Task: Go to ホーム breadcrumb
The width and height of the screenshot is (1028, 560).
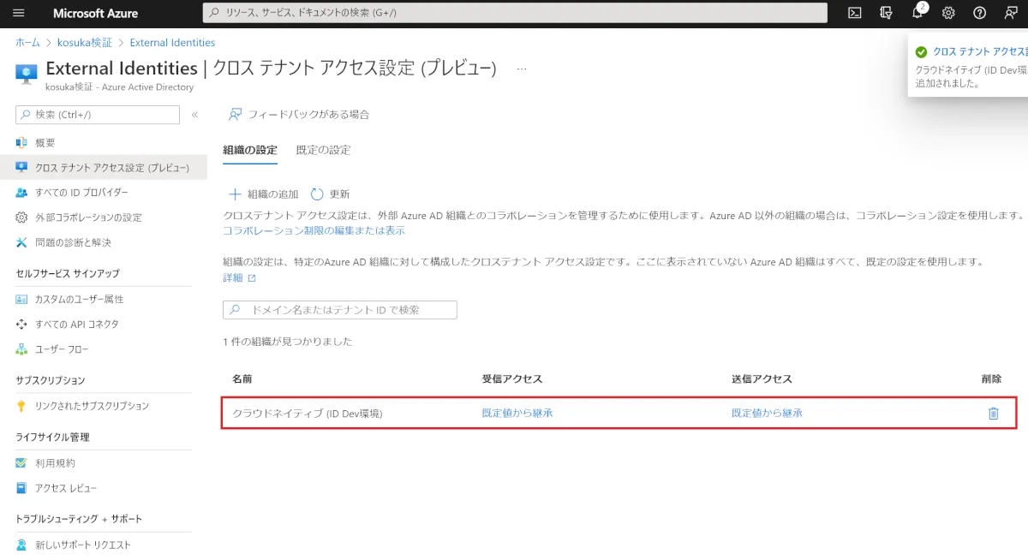Action: (x=27, y=43)
